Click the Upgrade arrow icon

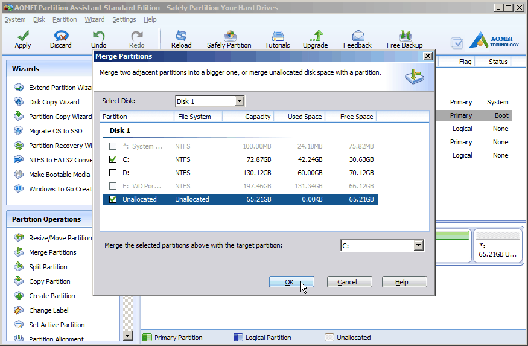pyautogui.click(x=316, y=36)
